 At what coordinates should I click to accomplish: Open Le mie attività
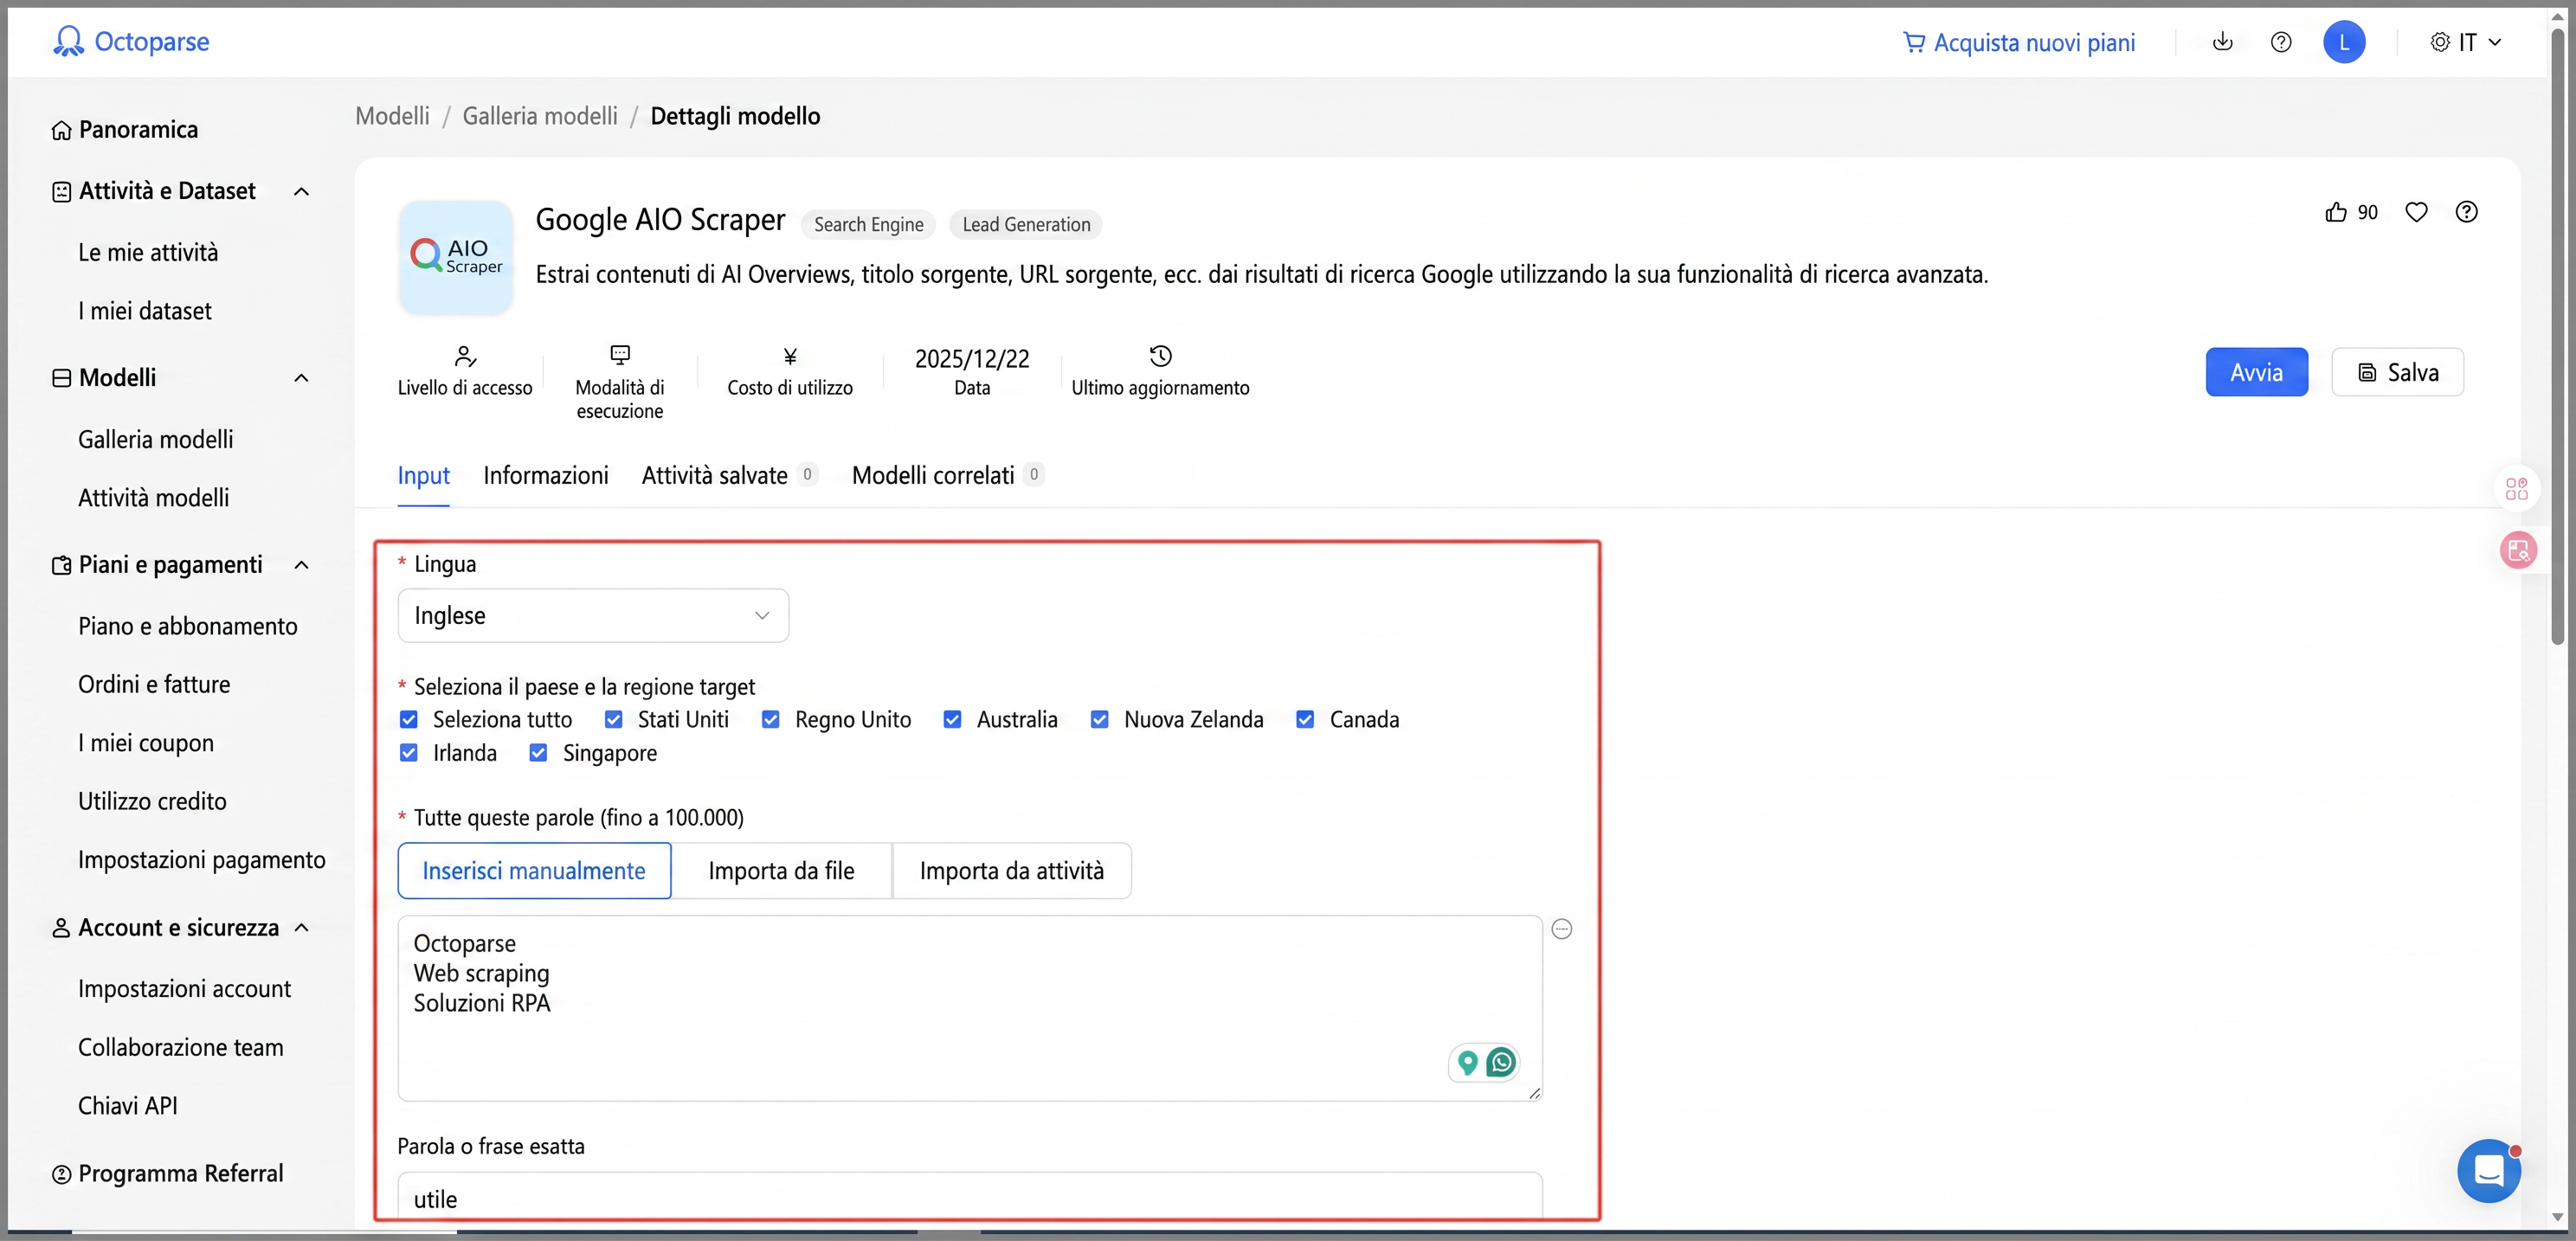point(148,252)
